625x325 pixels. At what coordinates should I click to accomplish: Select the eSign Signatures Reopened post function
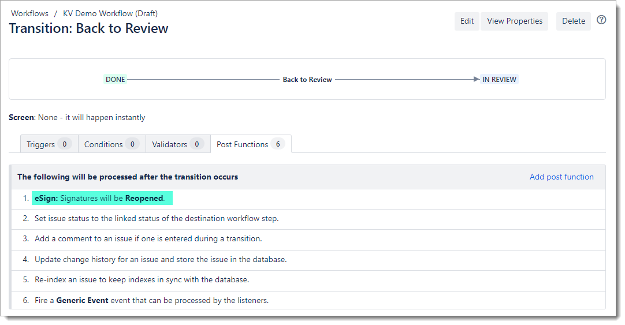tap(102, 199)
